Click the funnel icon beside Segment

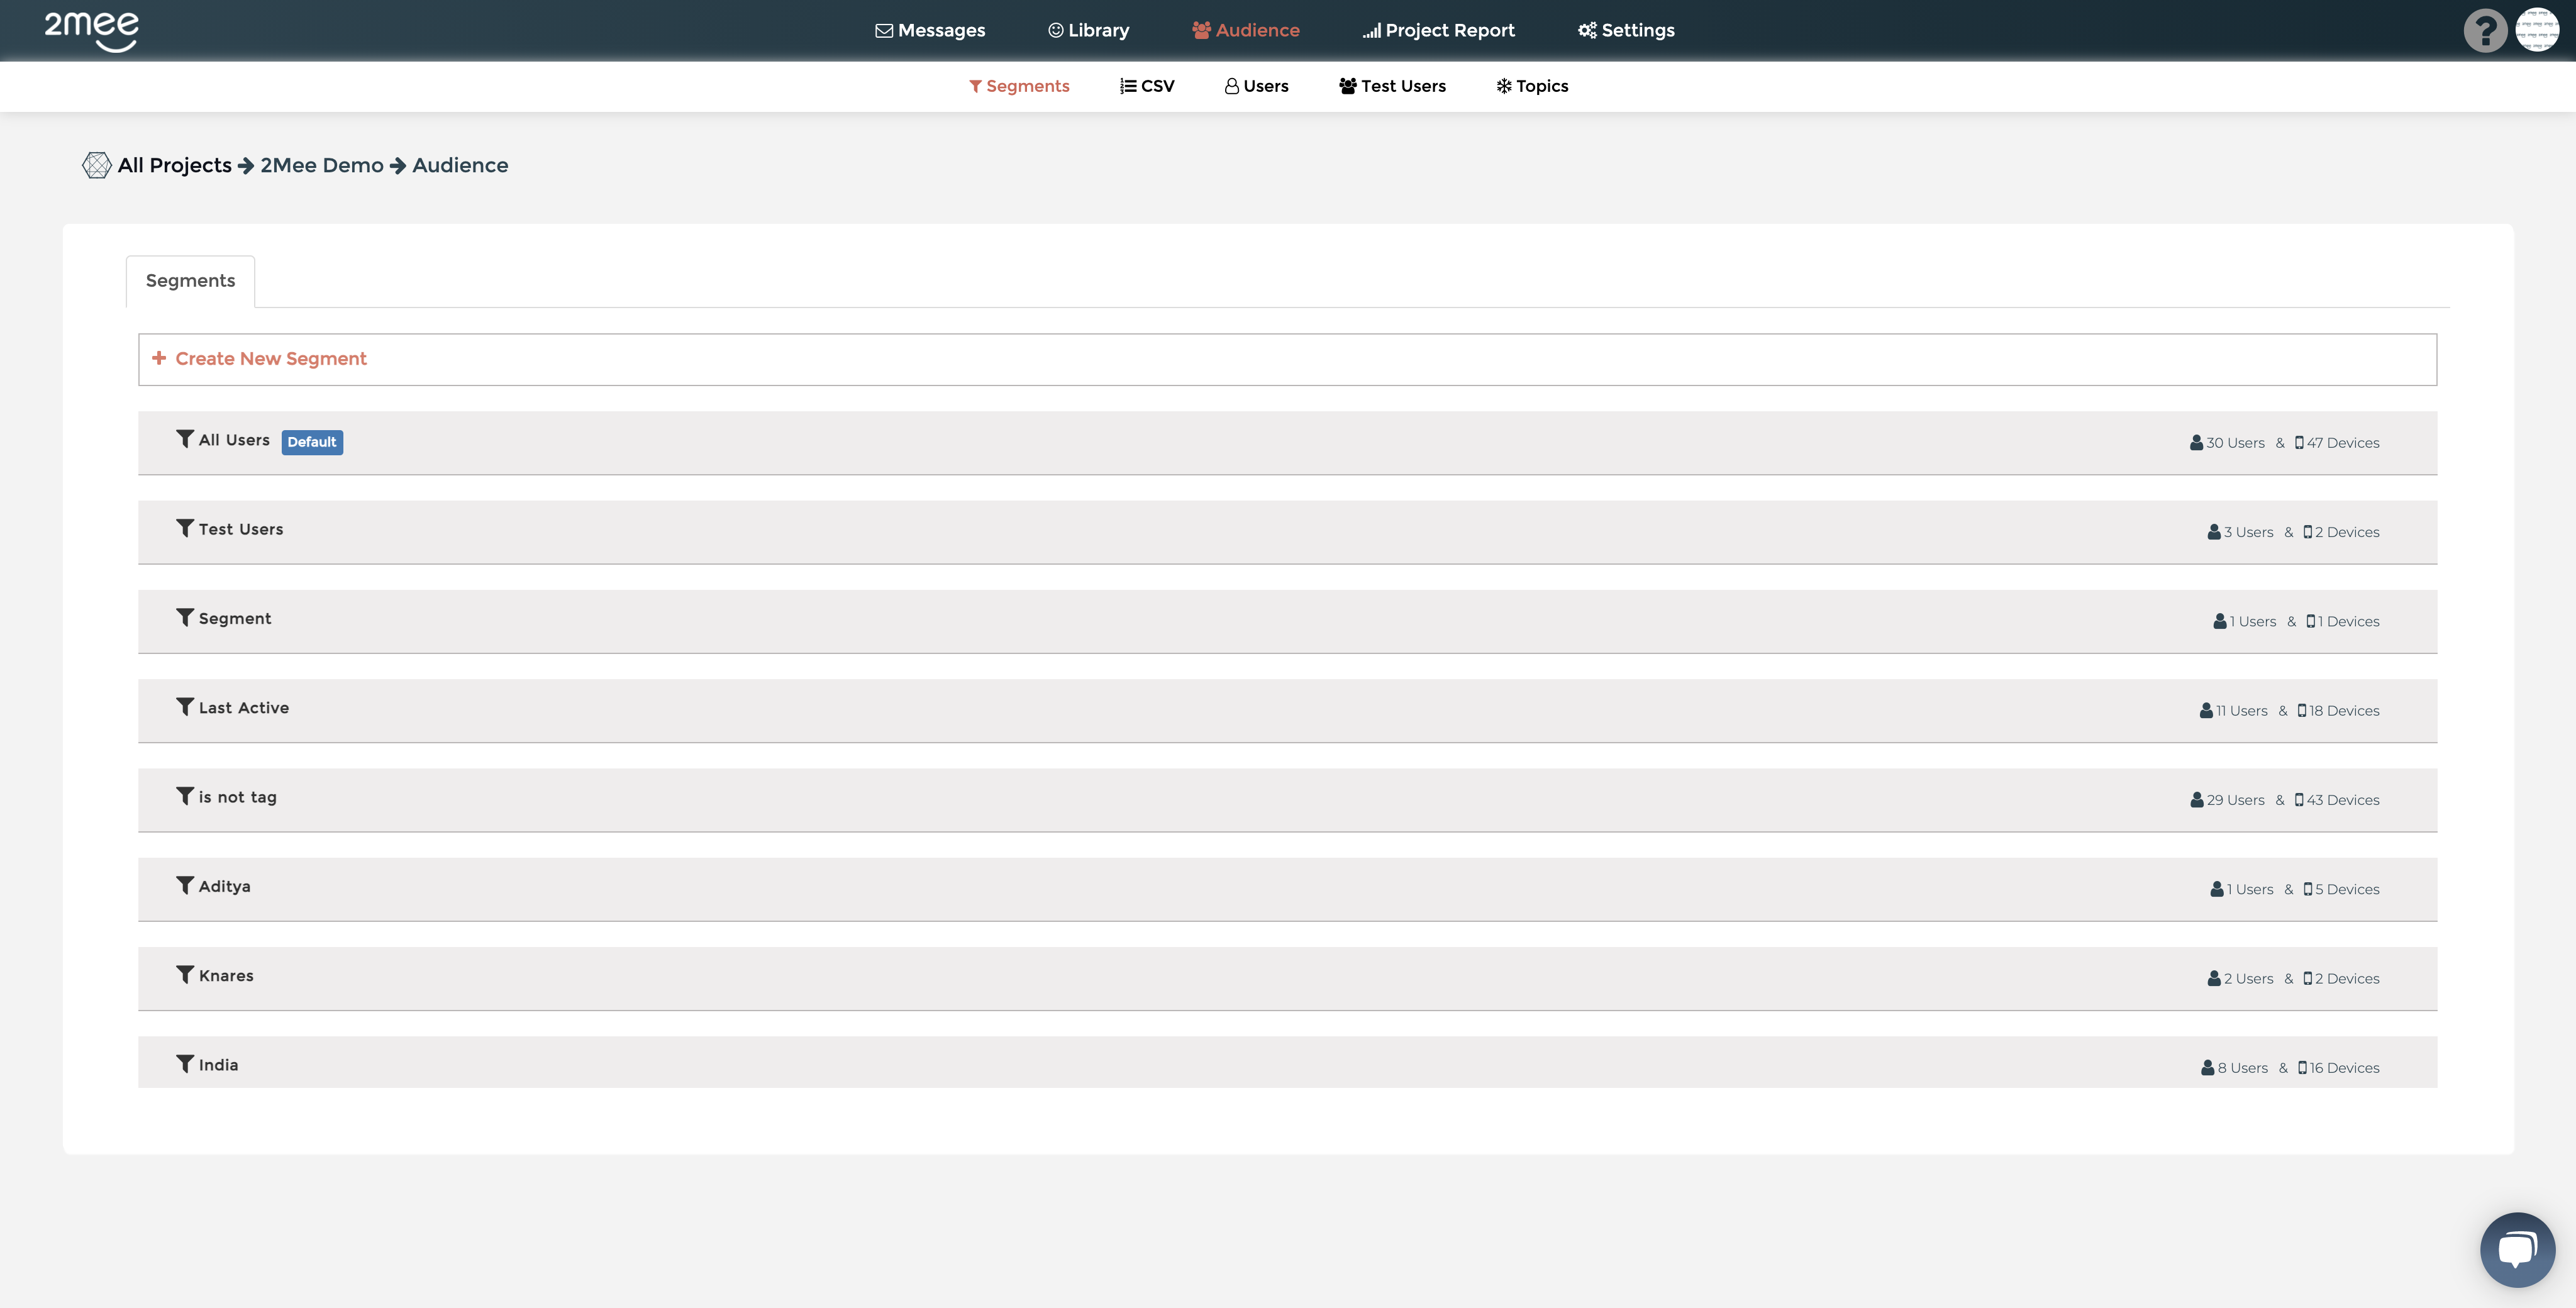point(185,618)
